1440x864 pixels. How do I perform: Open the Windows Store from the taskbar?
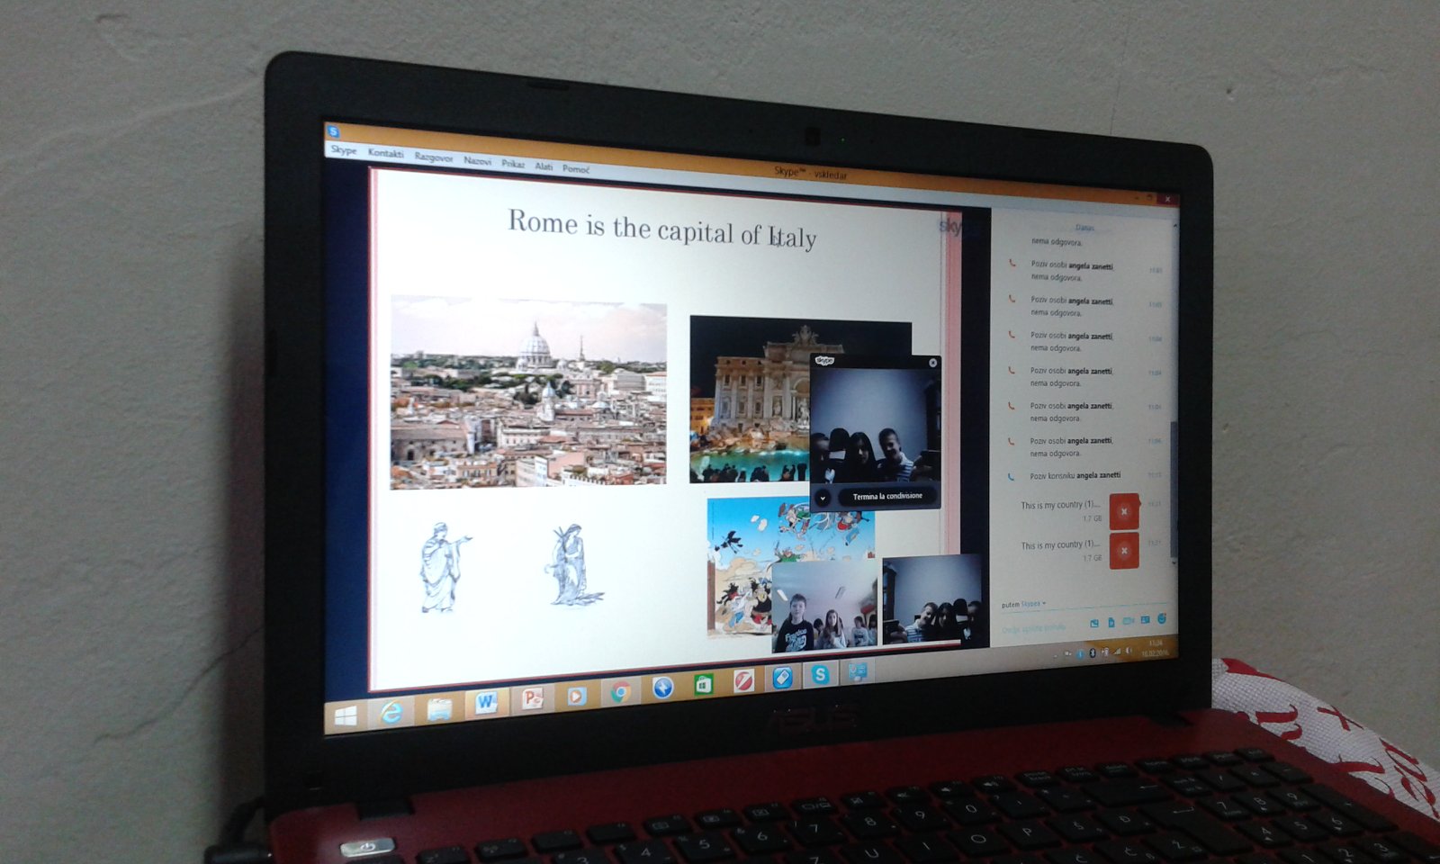(703, 685)
